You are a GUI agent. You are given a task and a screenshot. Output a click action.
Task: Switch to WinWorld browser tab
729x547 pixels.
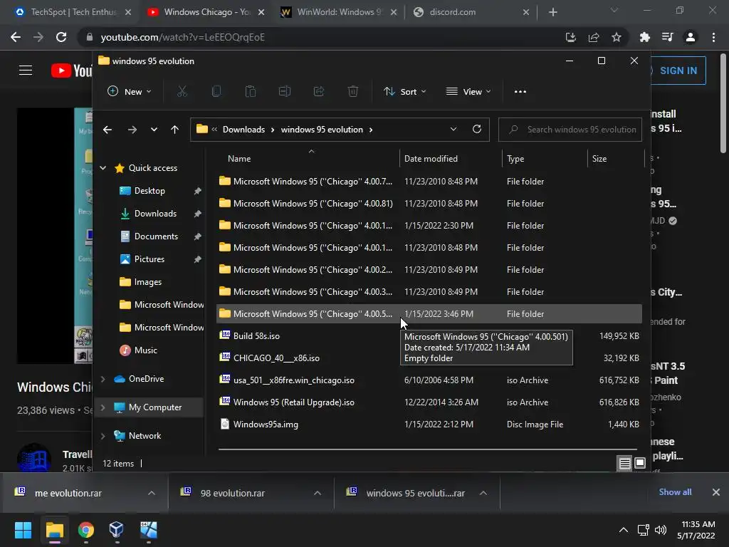pyautogui.click(x=338, y=12)
